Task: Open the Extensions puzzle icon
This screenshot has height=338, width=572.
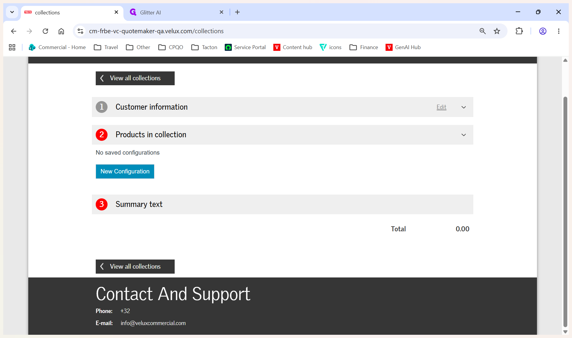Action: tap(519, 31)
